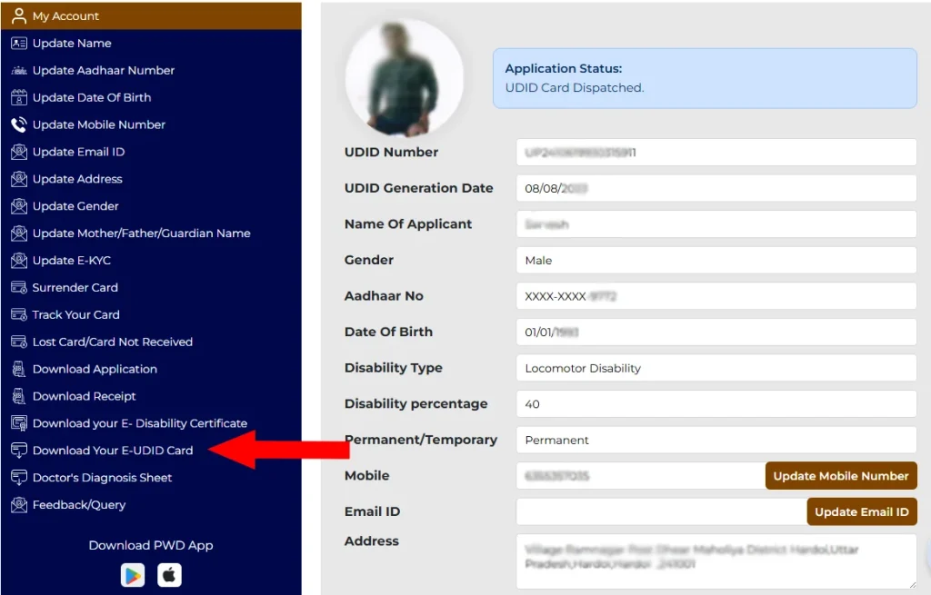Click the blurred profile photo

(x=404, y=78)
